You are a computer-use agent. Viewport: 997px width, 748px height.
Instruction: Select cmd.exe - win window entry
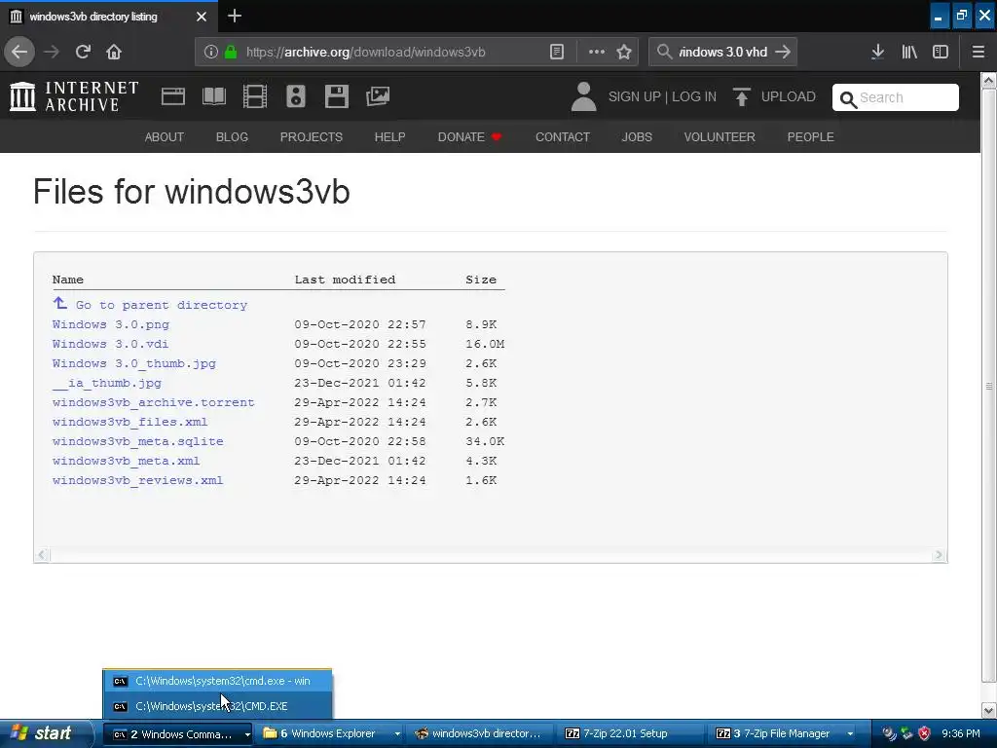pos(217,681)
